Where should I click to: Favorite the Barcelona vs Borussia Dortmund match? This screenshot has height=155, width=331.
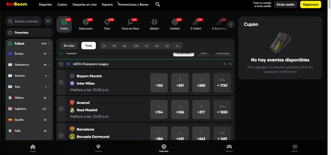point(61,135)
